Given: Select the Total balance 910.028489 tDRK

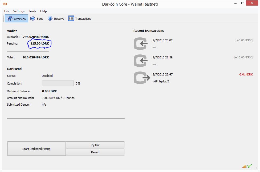Looking at the screenshot, I should [x=36, y=57].
